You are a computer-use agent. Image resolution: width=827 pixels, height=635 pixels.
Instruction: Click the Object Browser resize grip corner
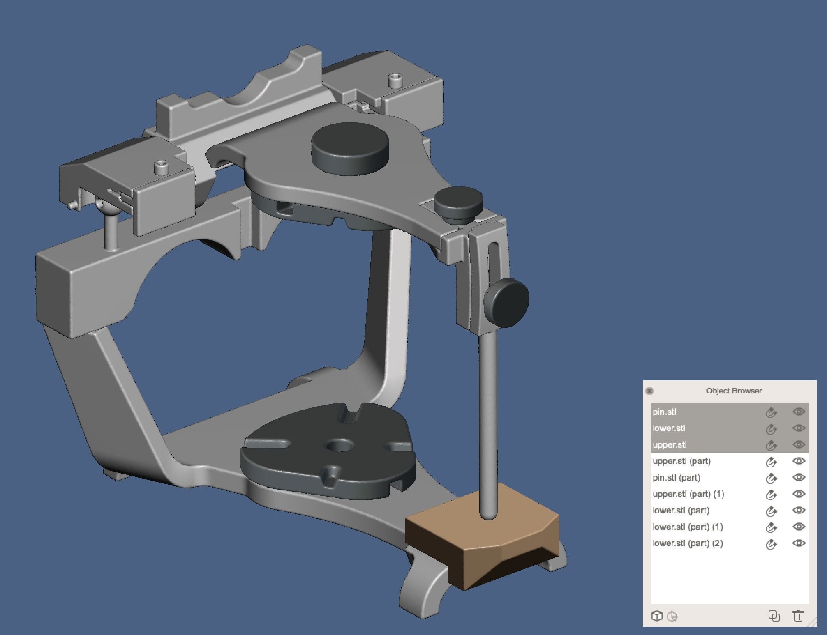coord(813,623)
